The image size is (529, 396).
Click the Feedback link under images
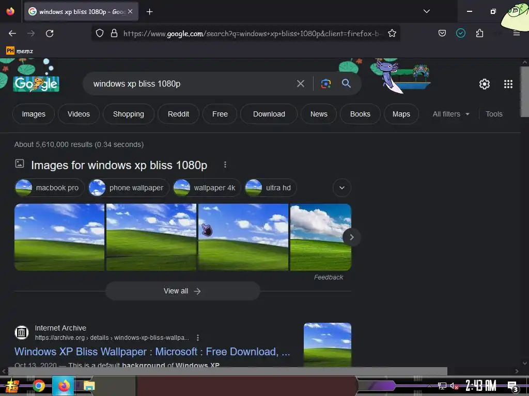tap(328, 277)
